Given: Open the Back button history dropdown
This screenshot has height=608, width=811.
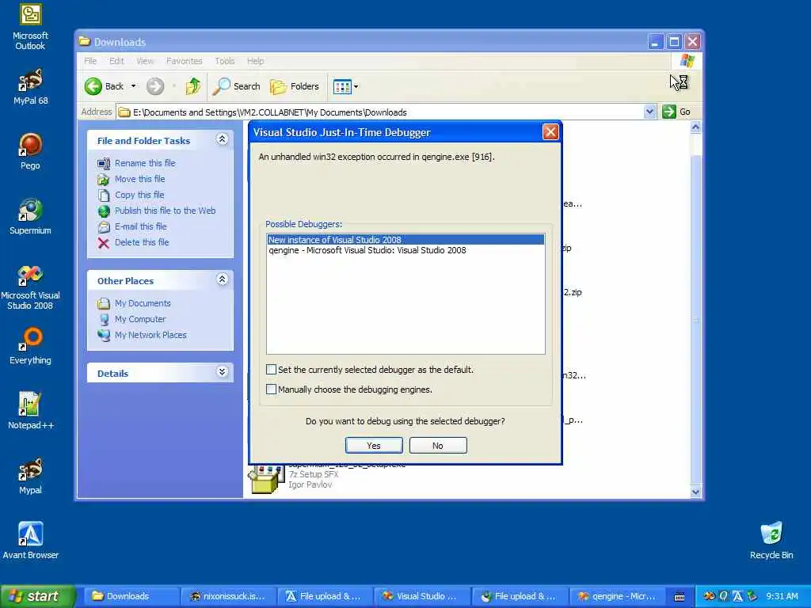Looking at the screenshot, I should [133, 86].
